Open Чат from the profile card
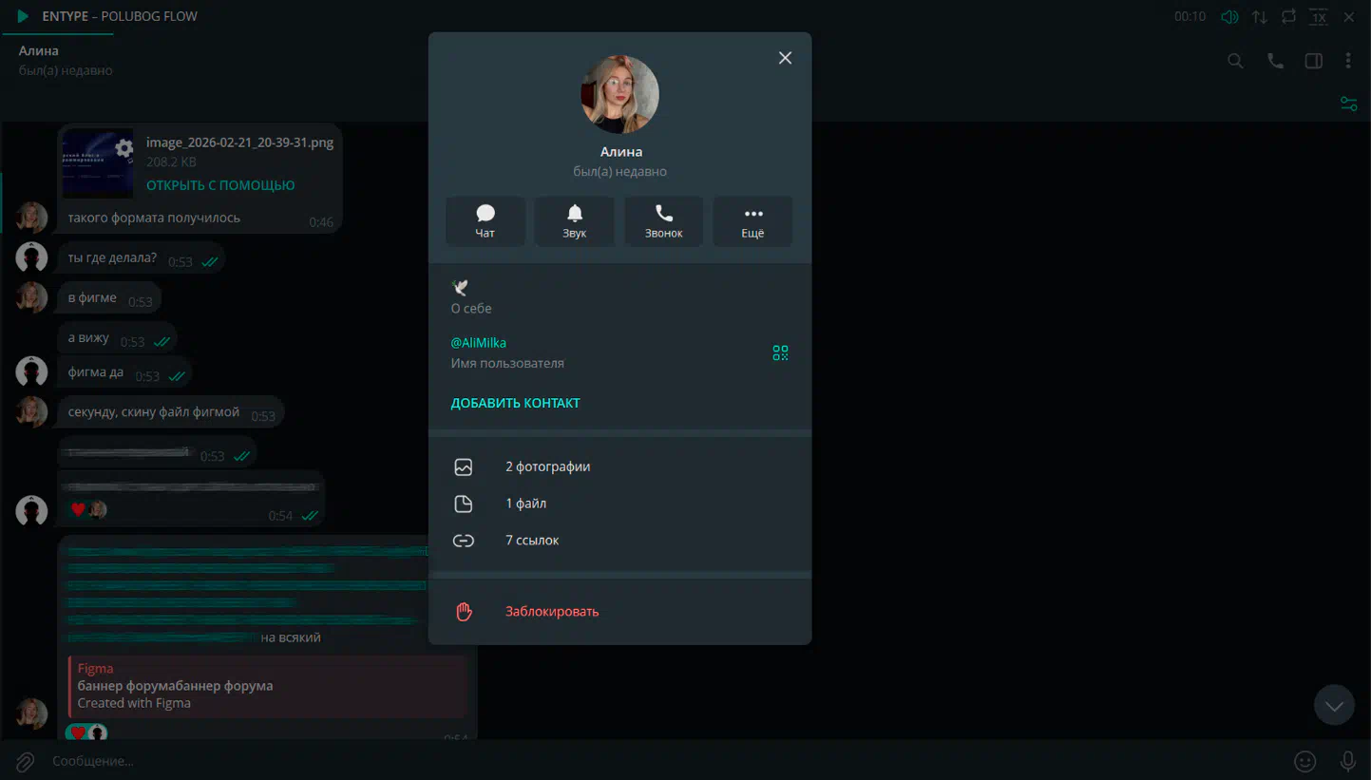Image resolution: width=1371 pixels, height=780 pixels. [486, 221]
